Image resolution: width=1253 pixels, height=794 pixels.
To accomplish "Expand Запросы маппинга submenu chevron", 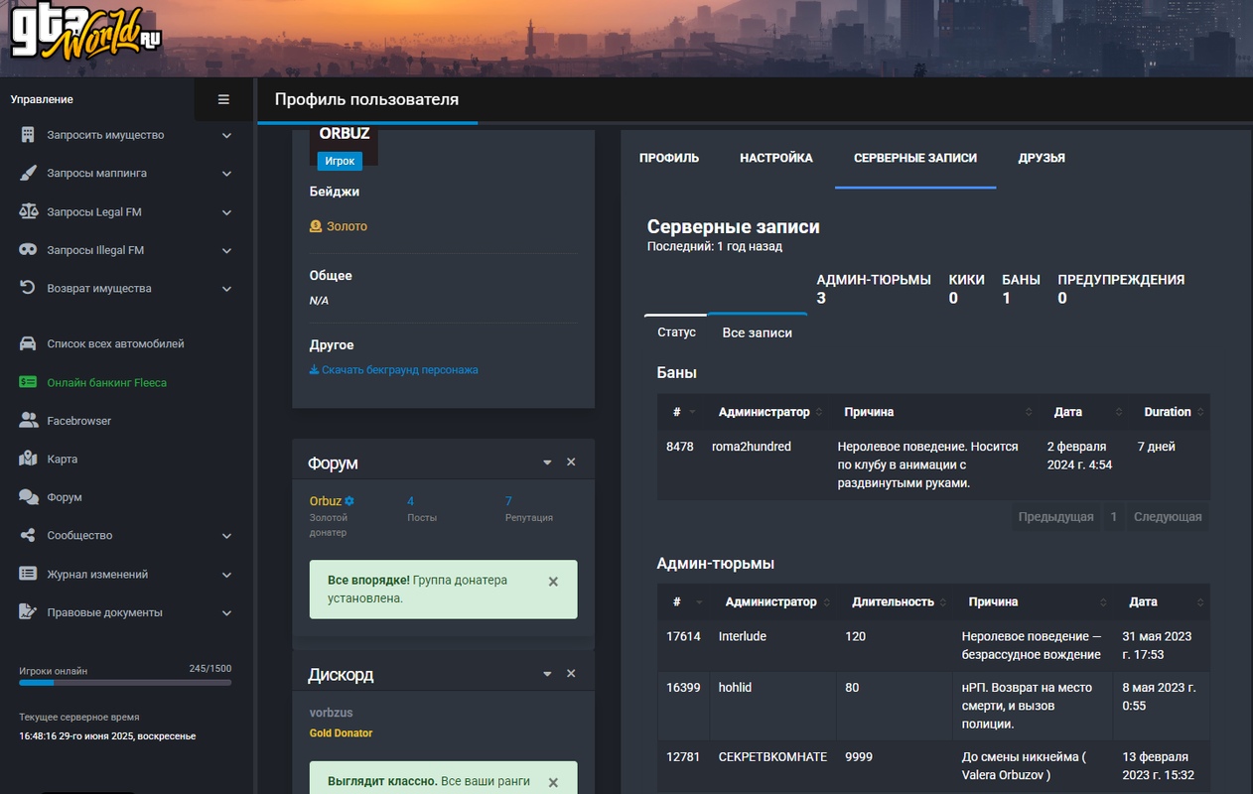I will pos(226,174).
